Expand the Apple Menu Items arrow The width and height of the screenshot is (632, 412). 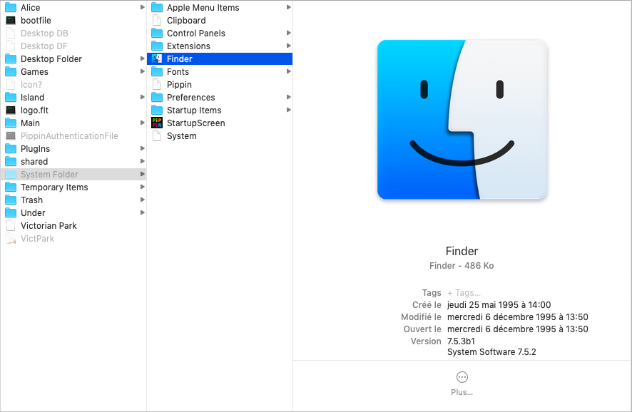coord(289,7)
